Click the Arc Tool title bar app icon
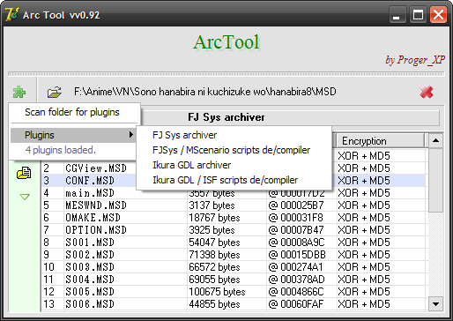 12,14
